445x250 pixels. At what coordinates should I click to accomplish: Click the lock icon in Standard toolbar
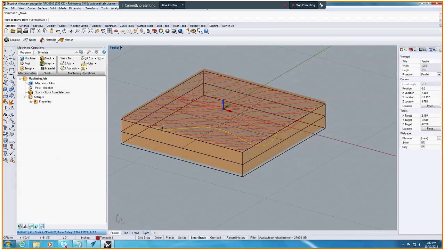(148, 31)
